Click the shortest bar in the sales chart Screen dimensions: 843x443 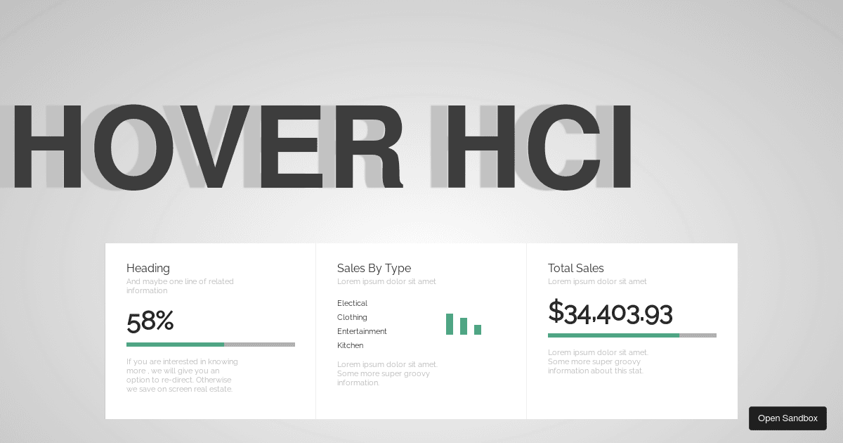tap(478, 330)
